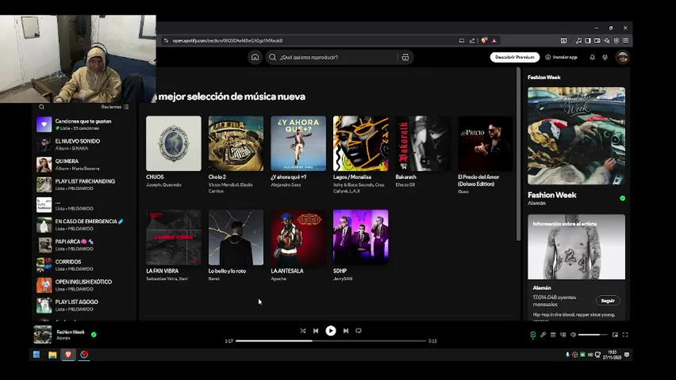
Task: Open the Brave Rewards triangle icon
Action: click(494, 41)
